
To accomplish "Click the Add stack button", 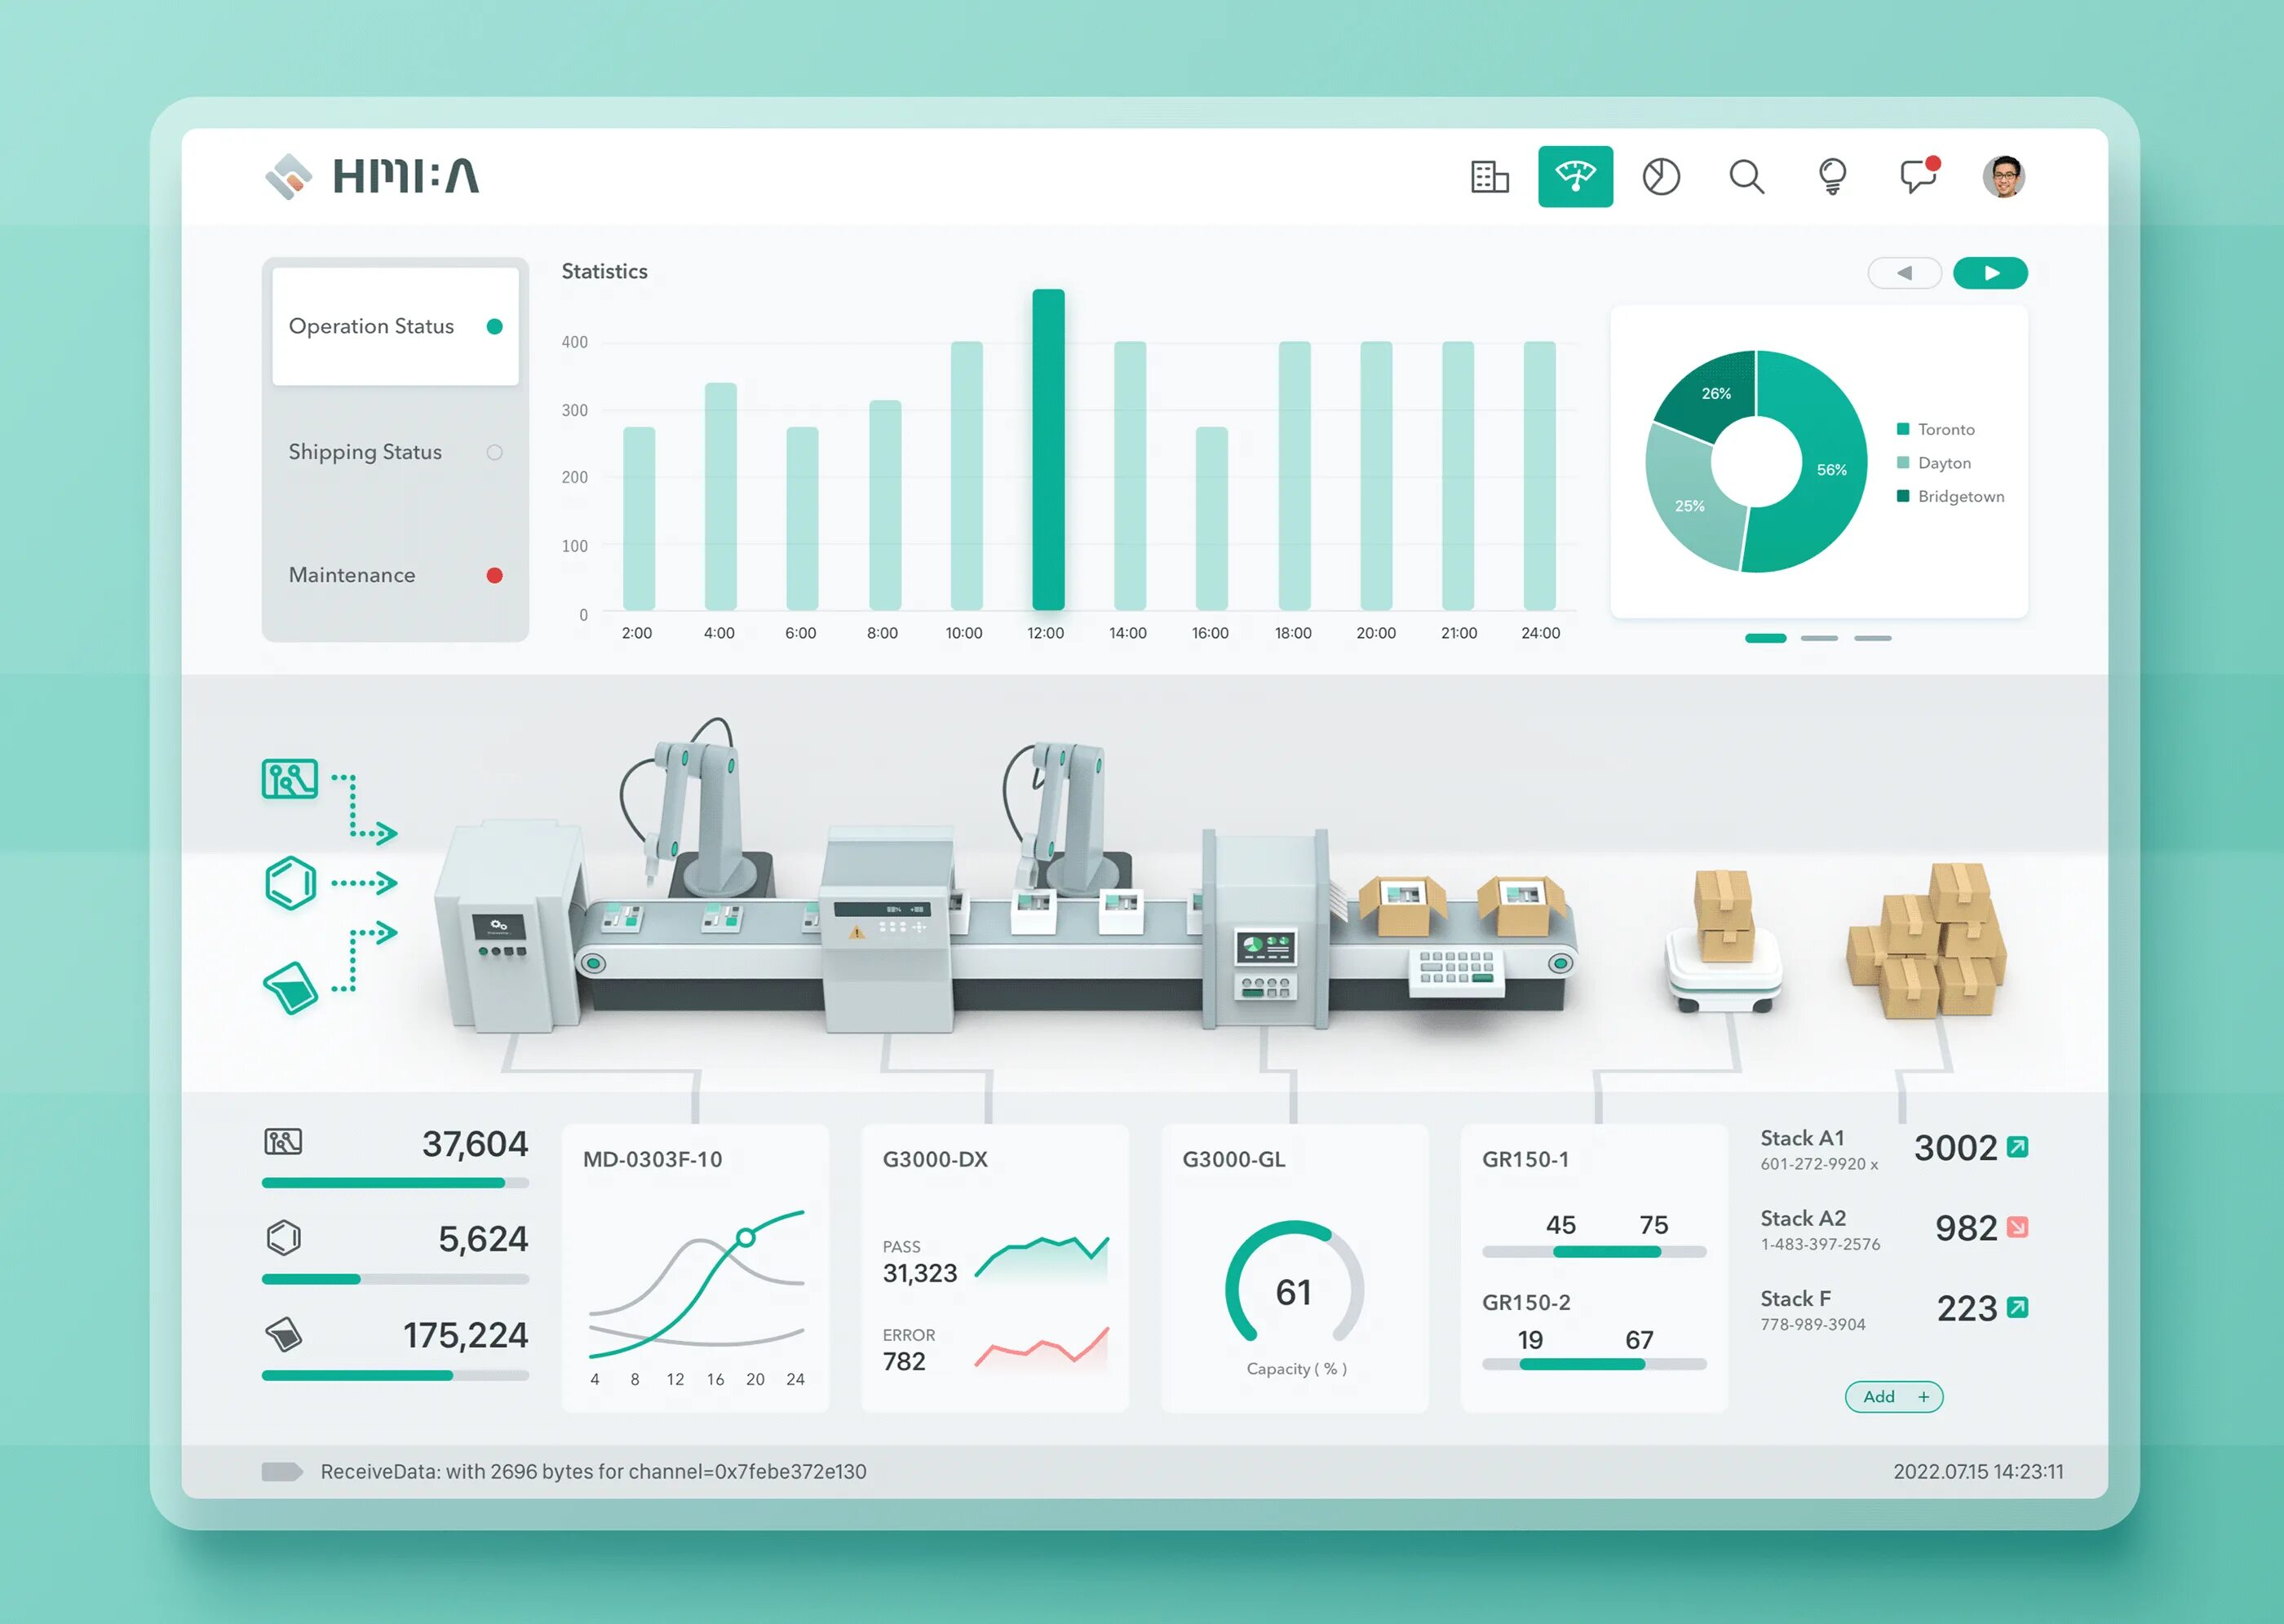I will point(1893,1397).
